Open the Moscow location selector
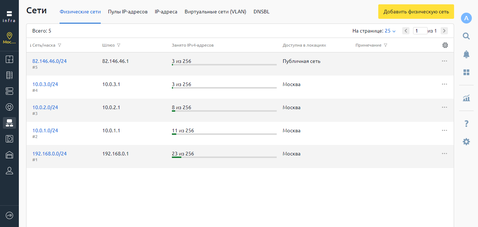478x227 pixels. point(9,38)
